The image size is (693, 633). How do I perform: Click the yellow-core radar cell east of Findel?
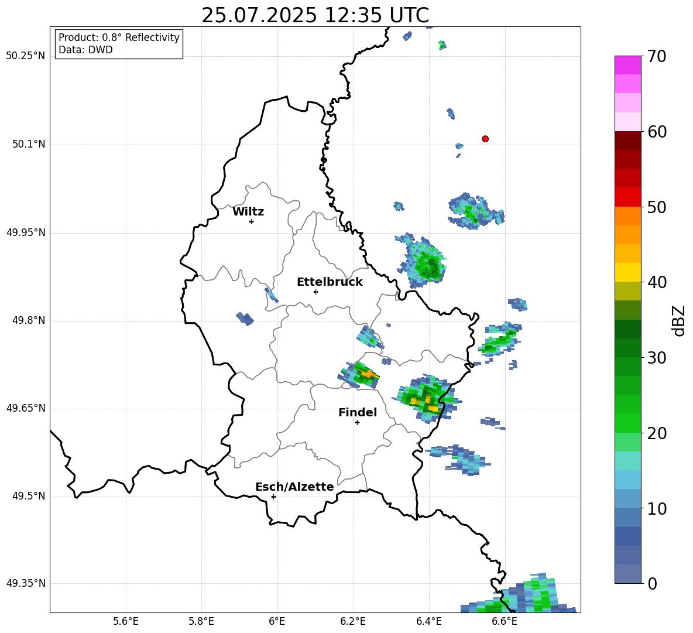pyautogui.click(x=428, y=399)
